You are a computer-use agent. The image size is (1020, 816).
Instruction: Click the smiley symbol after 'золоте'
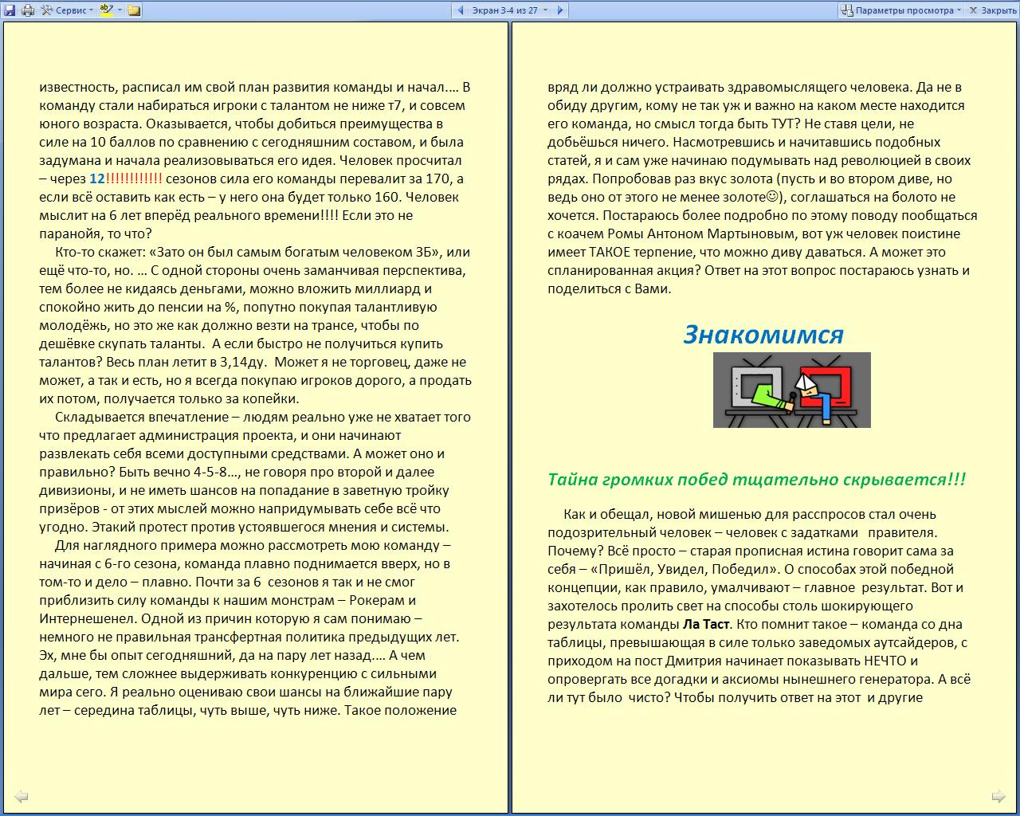(x=771, y=198)
